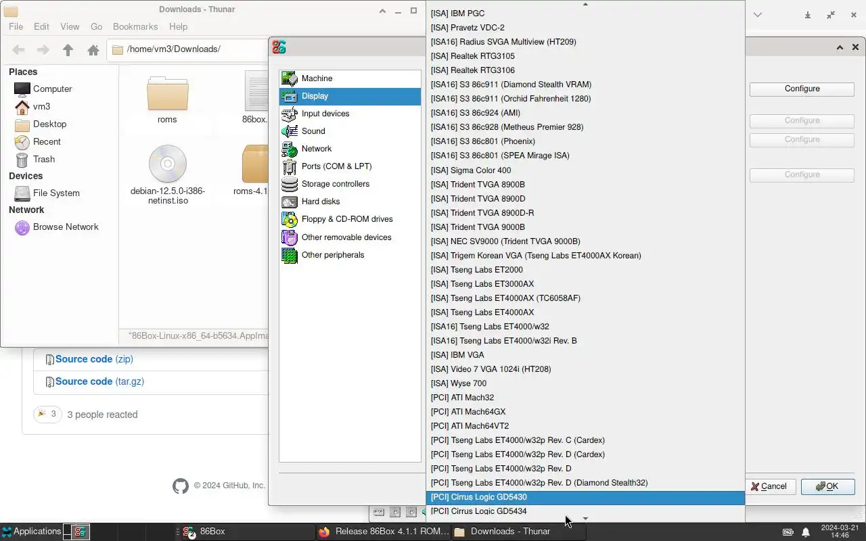
Task: Select [ISA] IBM PGC entry
Action: coord(585,14)
